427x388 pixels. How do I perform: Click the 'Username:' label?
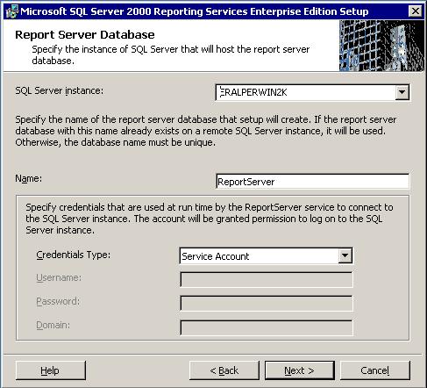(59, 277)
